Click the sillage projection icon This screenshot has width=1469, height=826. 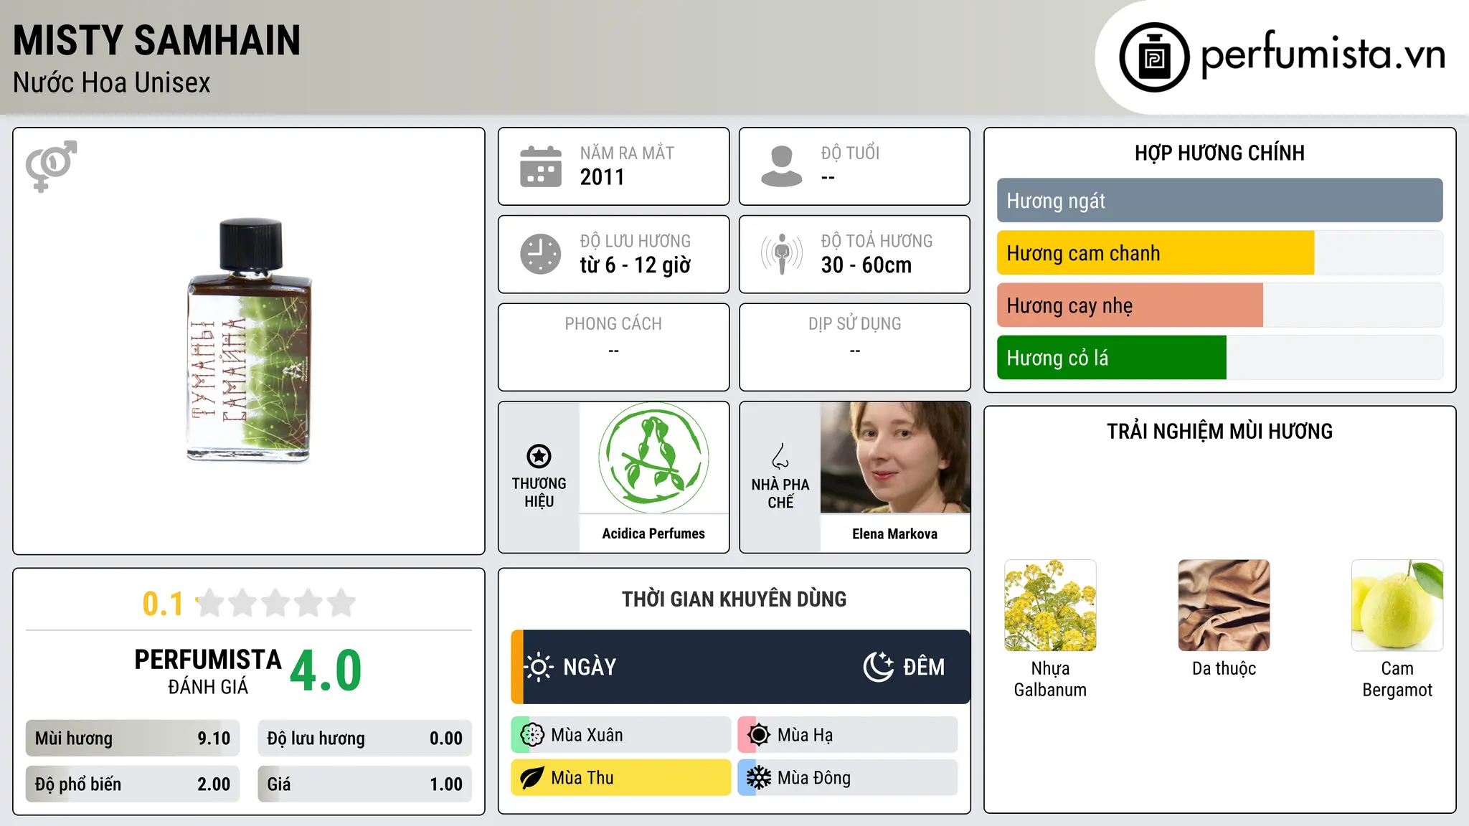(x=782, y=254)
